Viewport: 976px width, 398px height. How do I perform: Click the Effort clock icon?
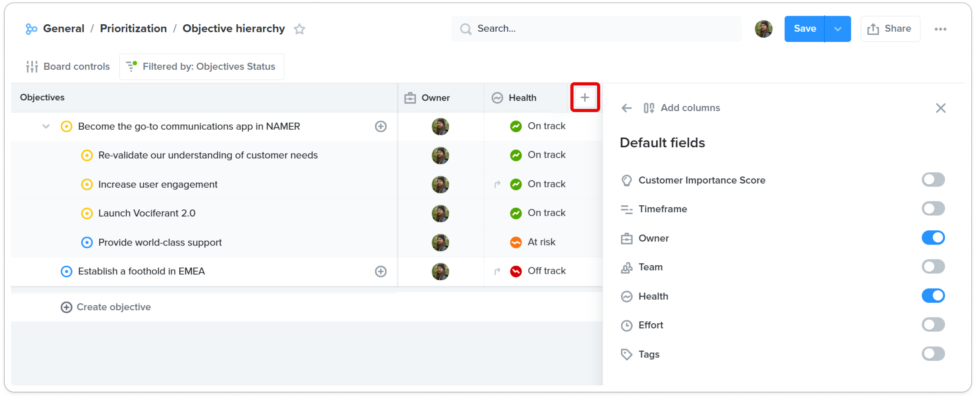tap(626, 326)
